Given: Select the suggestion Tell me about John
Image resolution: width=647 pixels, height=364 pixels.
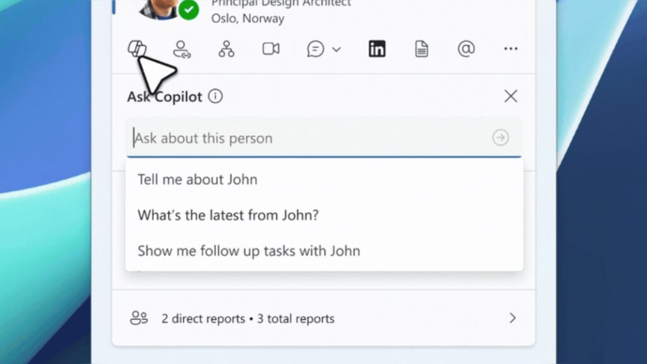Looking at the screenshot, I should coord(197,179).
